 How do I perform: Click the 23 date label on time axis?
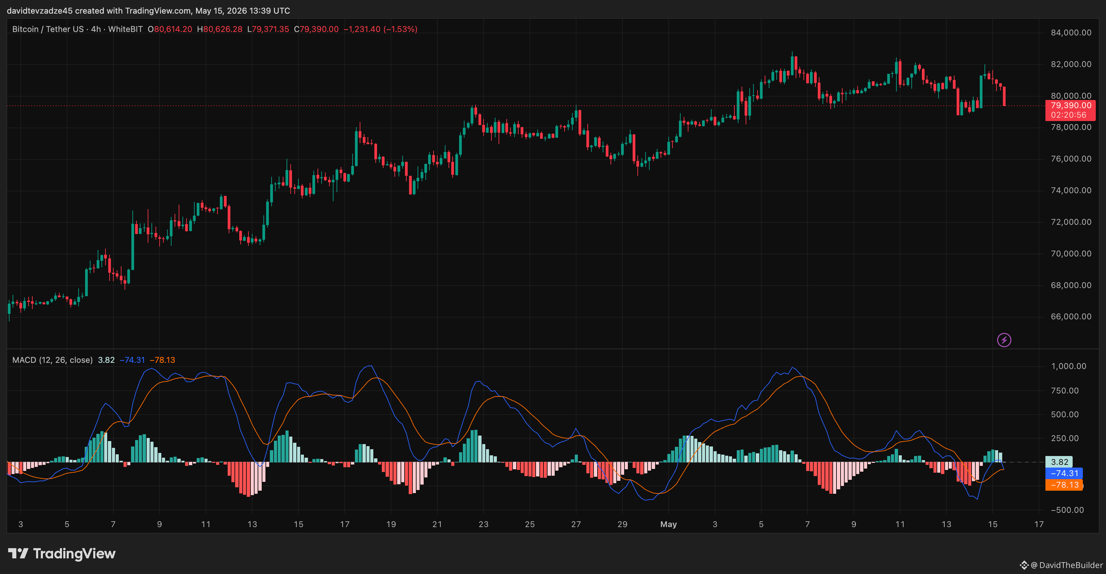point(484,524)
